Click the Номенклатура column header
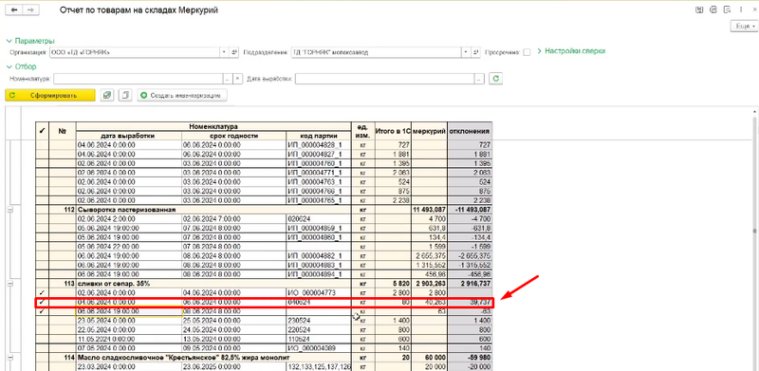 [x=213, y=126]
